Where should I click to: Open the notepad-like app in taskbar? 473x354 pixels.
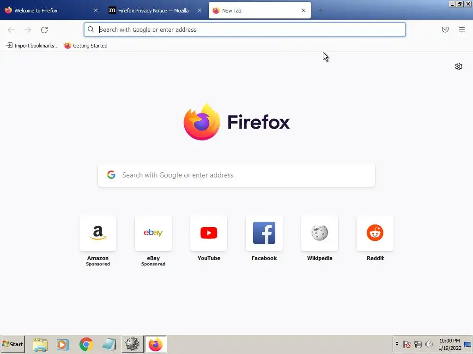(109, 344)
